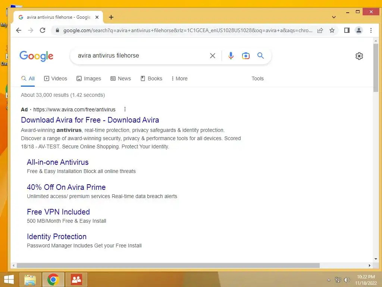The width and height of the screenshot is (382, 287).
Task: Bookmark this page with the star
Action: pyautogui.click(x=332, y=30)
